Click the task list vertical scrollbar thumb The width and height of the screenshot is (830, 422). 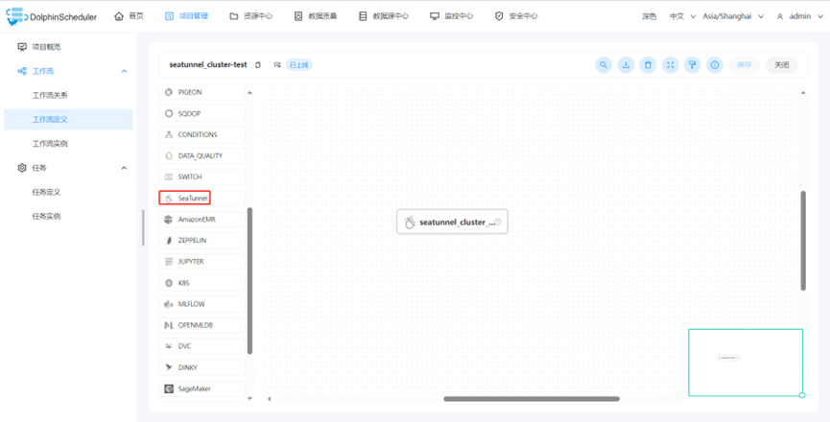249,280
